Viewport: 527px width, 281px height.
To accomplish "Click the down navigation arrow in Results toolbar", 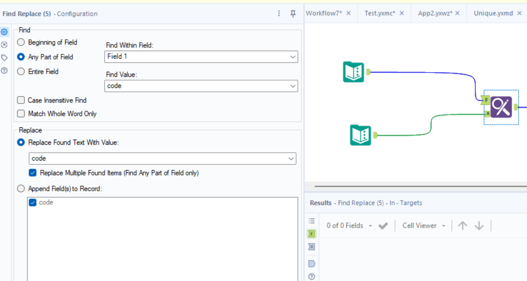I will tap(479, 225).
